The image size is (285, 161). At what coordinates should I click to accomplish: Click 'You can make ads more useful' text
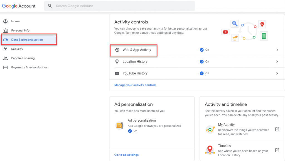pos(139,111)
